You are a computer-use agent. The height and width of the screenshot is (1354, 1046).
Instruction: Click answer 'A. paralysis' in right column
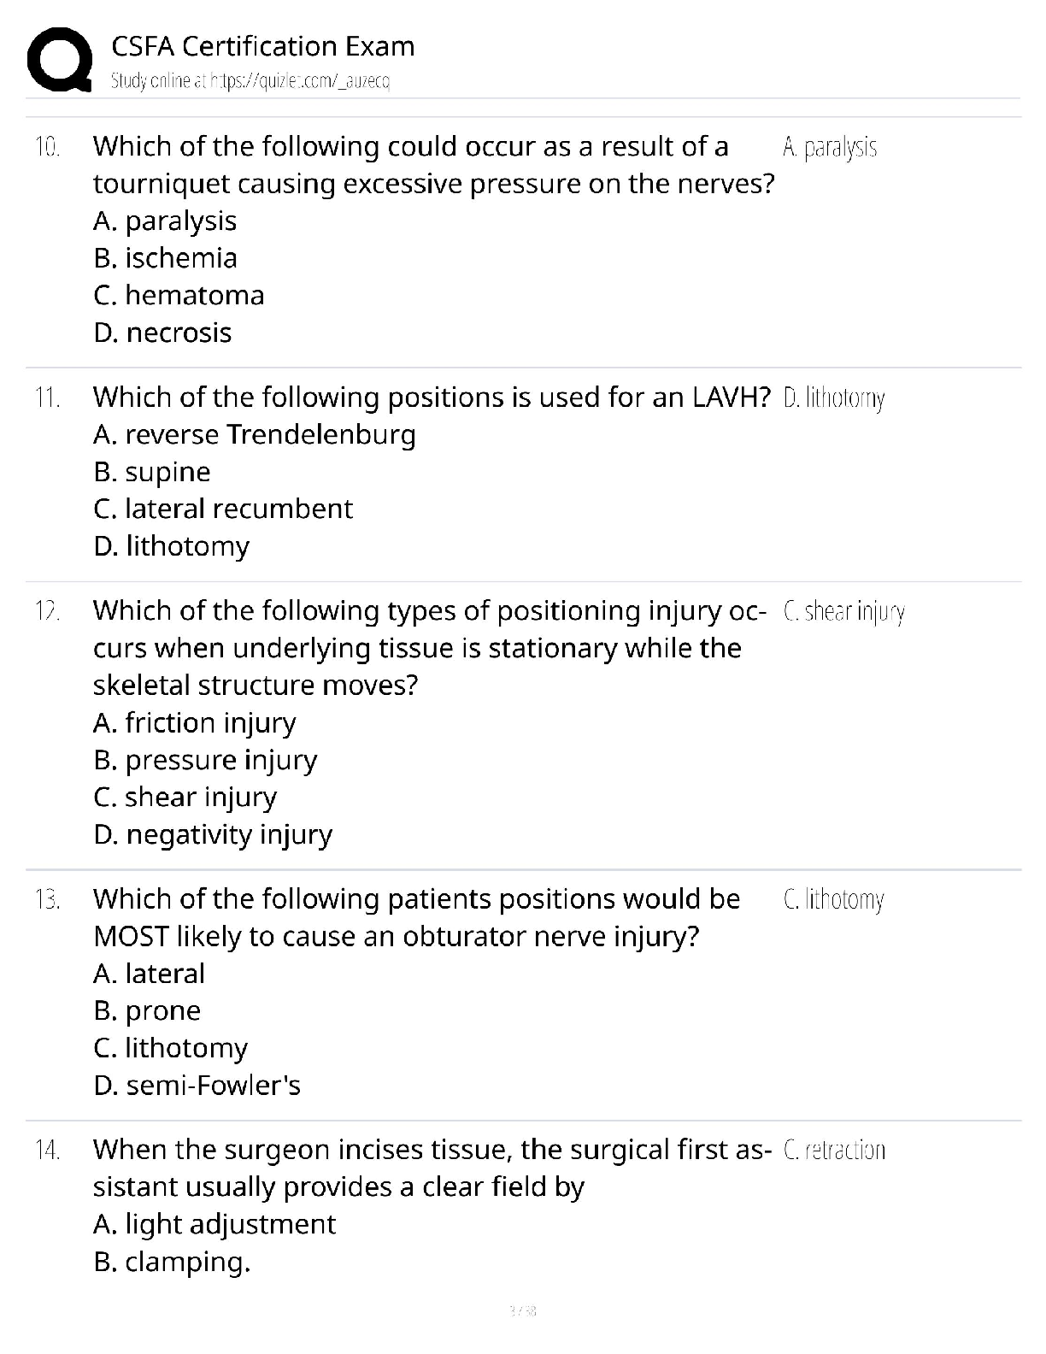coord(830,148)
